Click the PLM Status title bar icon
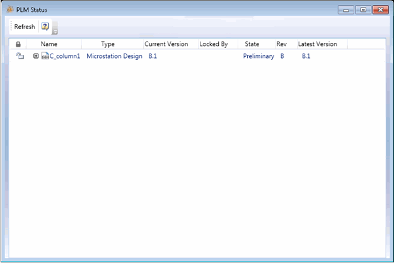394x263 pixels. [x=9, y=9]
